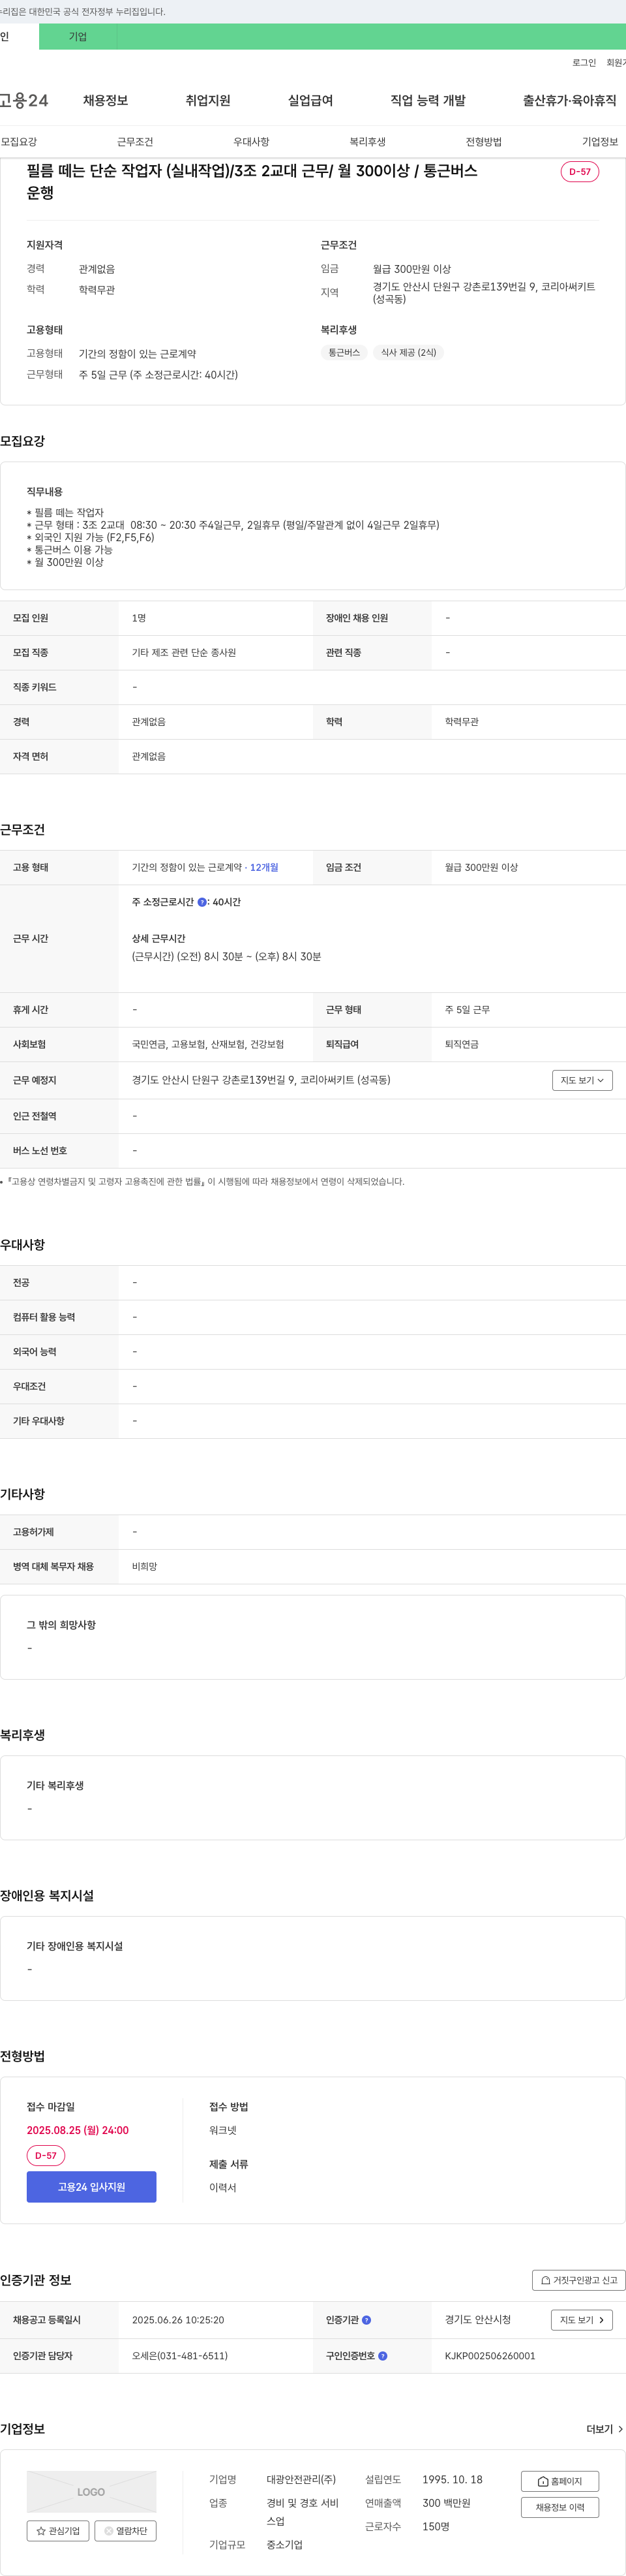Expand 지도 보기 for 근무 예정지

pos(582,1080)
